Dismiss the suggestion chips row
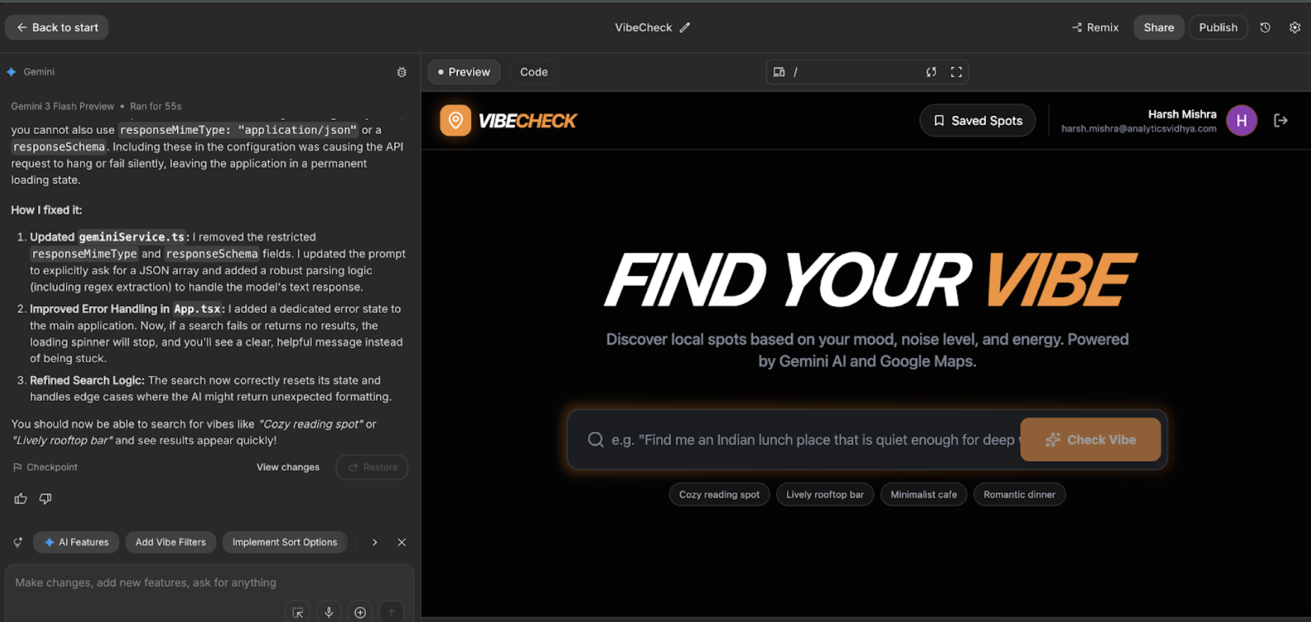 point(402,542)
